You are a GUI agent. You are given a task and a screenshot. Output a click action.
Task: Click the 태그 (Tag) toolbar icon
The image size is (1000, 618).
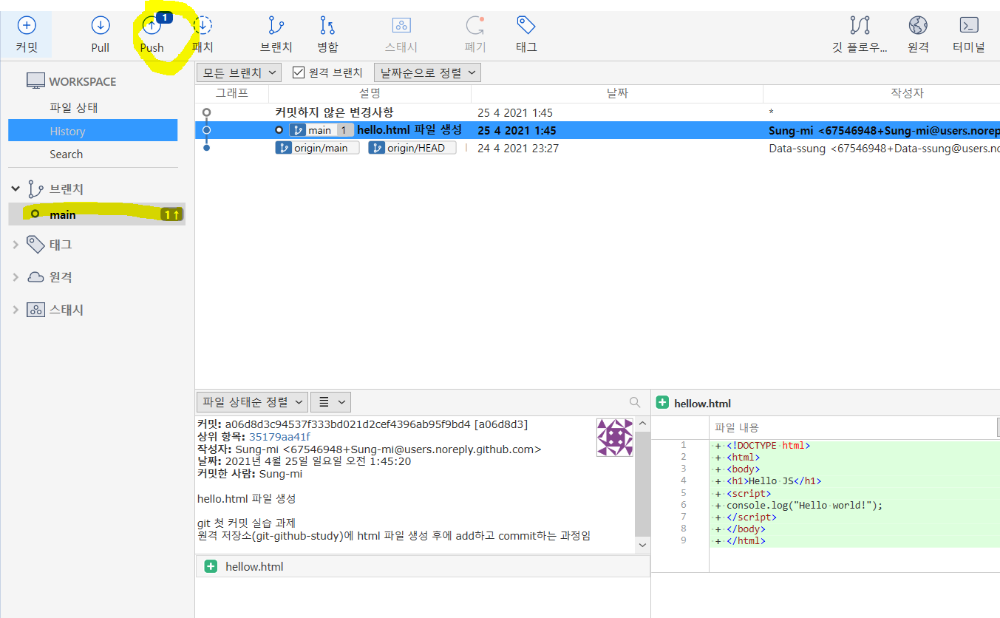tap(526, 25)
